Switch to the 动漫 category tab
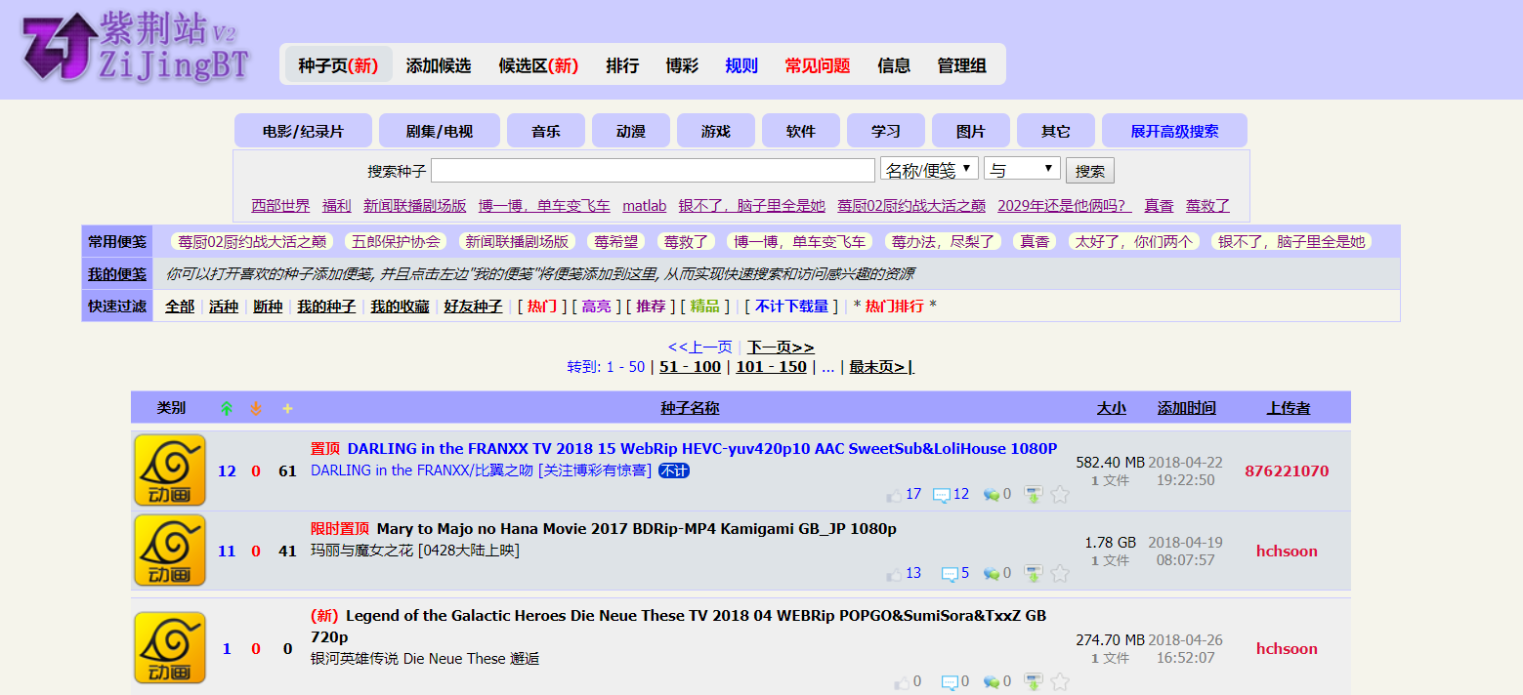Image resolution: width=1523 pixels, height=695 pixels. (x=631, y=131)
